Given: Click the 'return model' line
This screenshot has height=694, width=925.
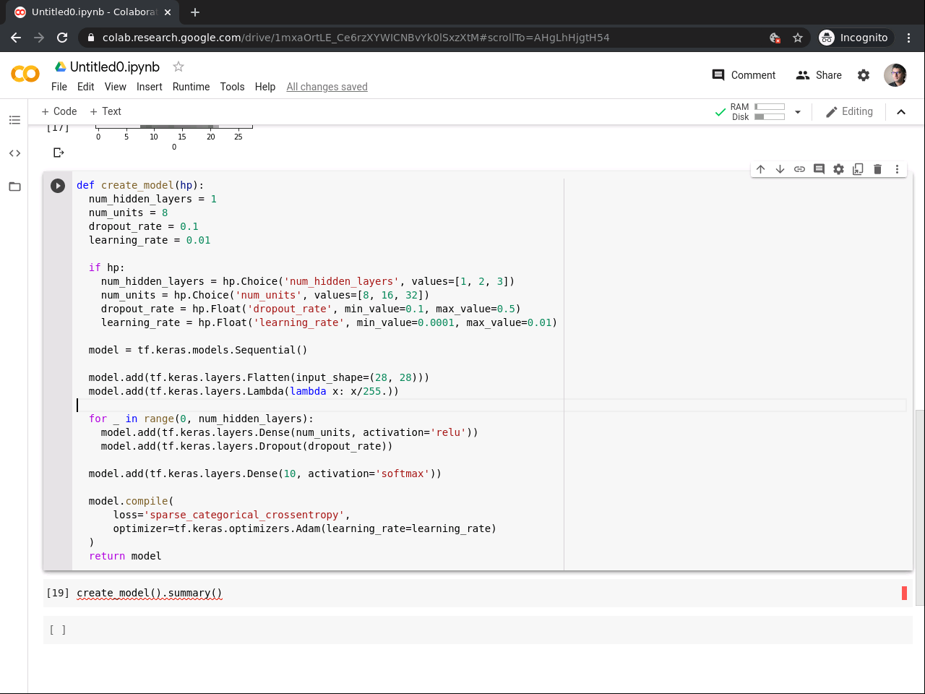Looking at the screenshot, I should tap(125, 556).
